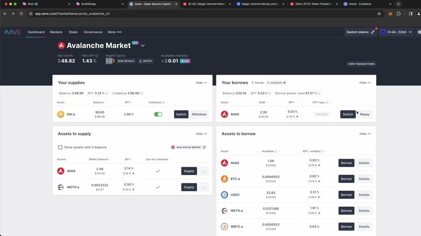This screenshot has height=236, width=421.
Task: Switch to the Ether (ETH) Token Tracker tab
Action: point(313,4)
